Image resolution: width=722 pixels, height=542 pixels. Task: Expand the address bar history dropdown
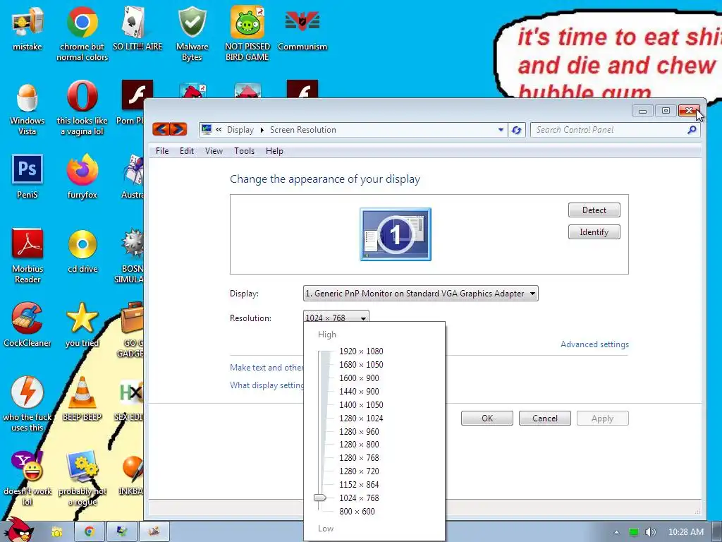pyautogui.click(x=501, y=130)
